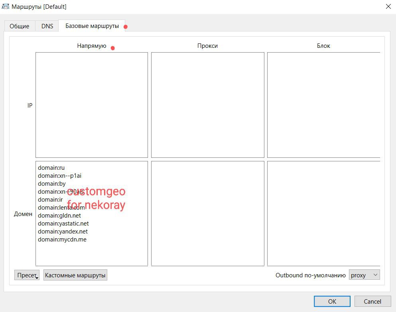Click the NekoRay app icon in title bar
396x312 pixels.
pos(6,6)
